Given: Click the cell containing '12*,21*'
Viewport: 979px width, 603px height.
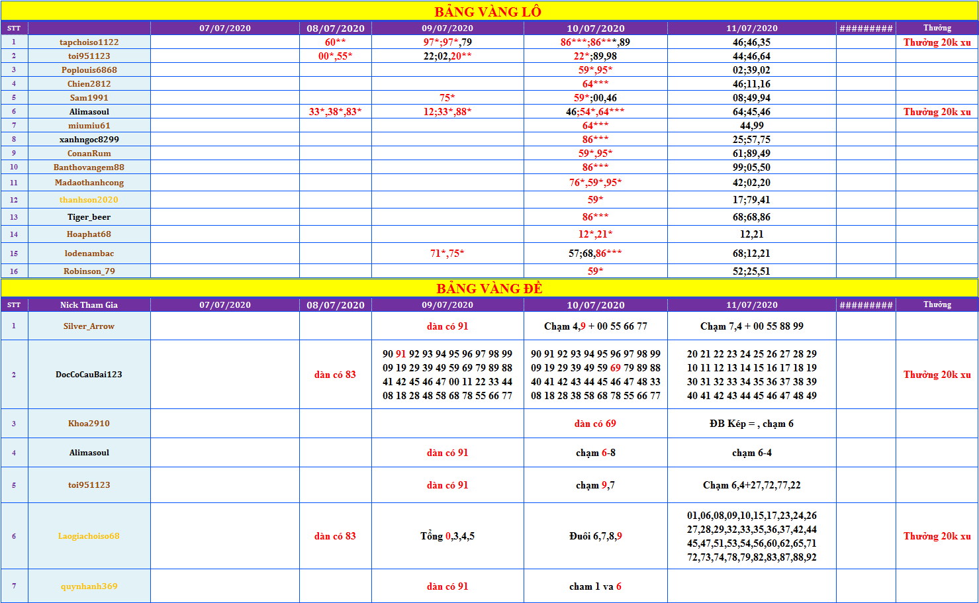Looking at the screenshot, I should 596,234.
